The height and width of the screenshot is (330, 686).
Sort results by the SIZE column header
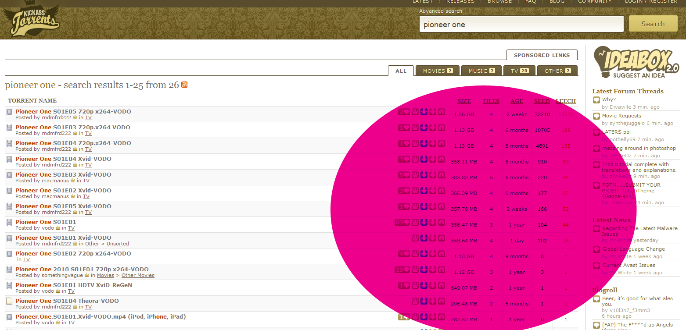click(x=464, y=101)
